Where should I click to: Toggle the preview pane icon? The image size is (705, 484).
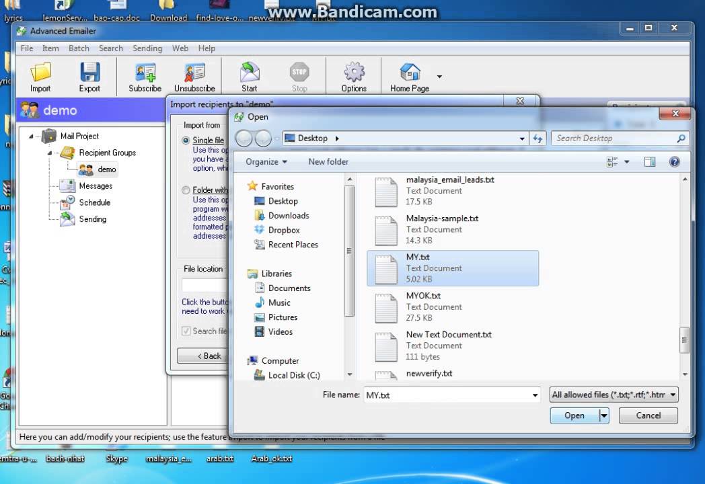click(x=649, y=162)
